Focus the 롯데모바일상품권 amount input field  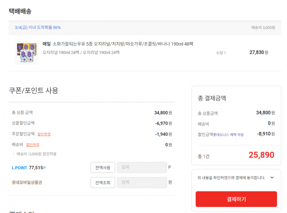tap(142, 182)
